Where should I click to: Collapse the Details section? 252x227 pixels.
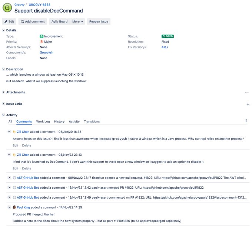[x=3, y=30]
